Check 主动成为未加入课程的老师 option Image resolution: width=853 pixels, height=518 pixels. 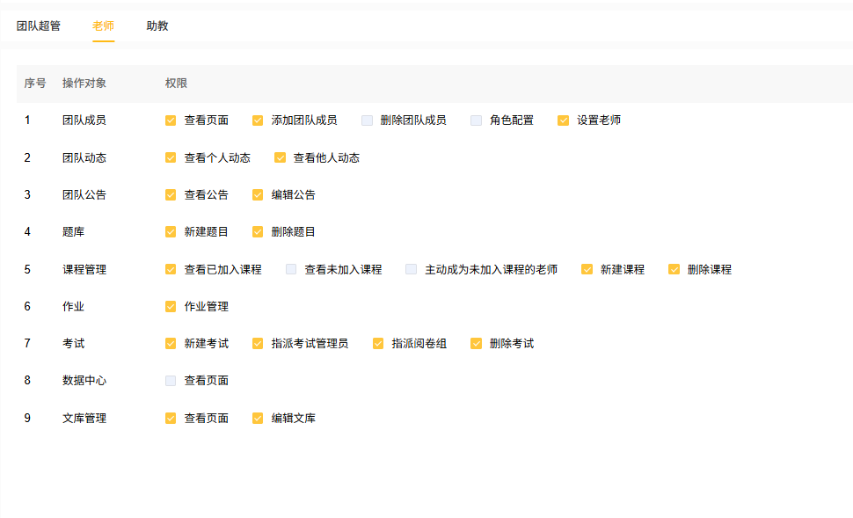click(411, 270)
